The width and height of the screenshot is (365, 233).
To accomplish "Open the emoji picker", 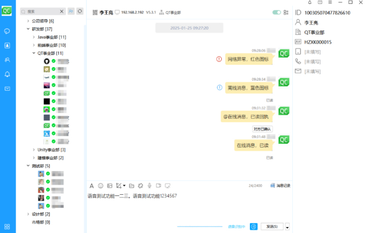I will [101, 186].
